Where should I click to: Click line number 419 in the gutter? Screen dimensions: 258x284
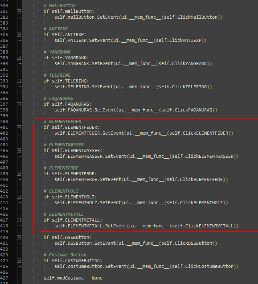[4, 232]
